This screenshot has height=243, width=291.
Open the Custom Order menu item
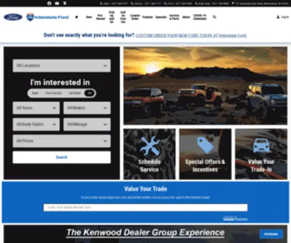click(x=135, y=17)
